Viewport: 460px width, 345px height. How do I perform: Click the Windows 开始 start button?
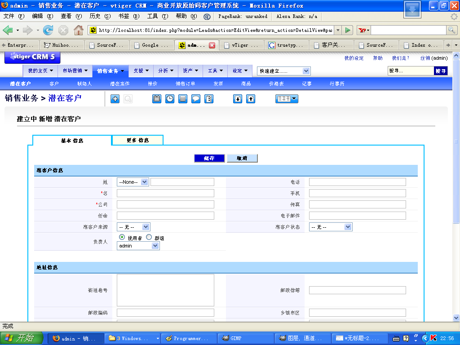22,338
